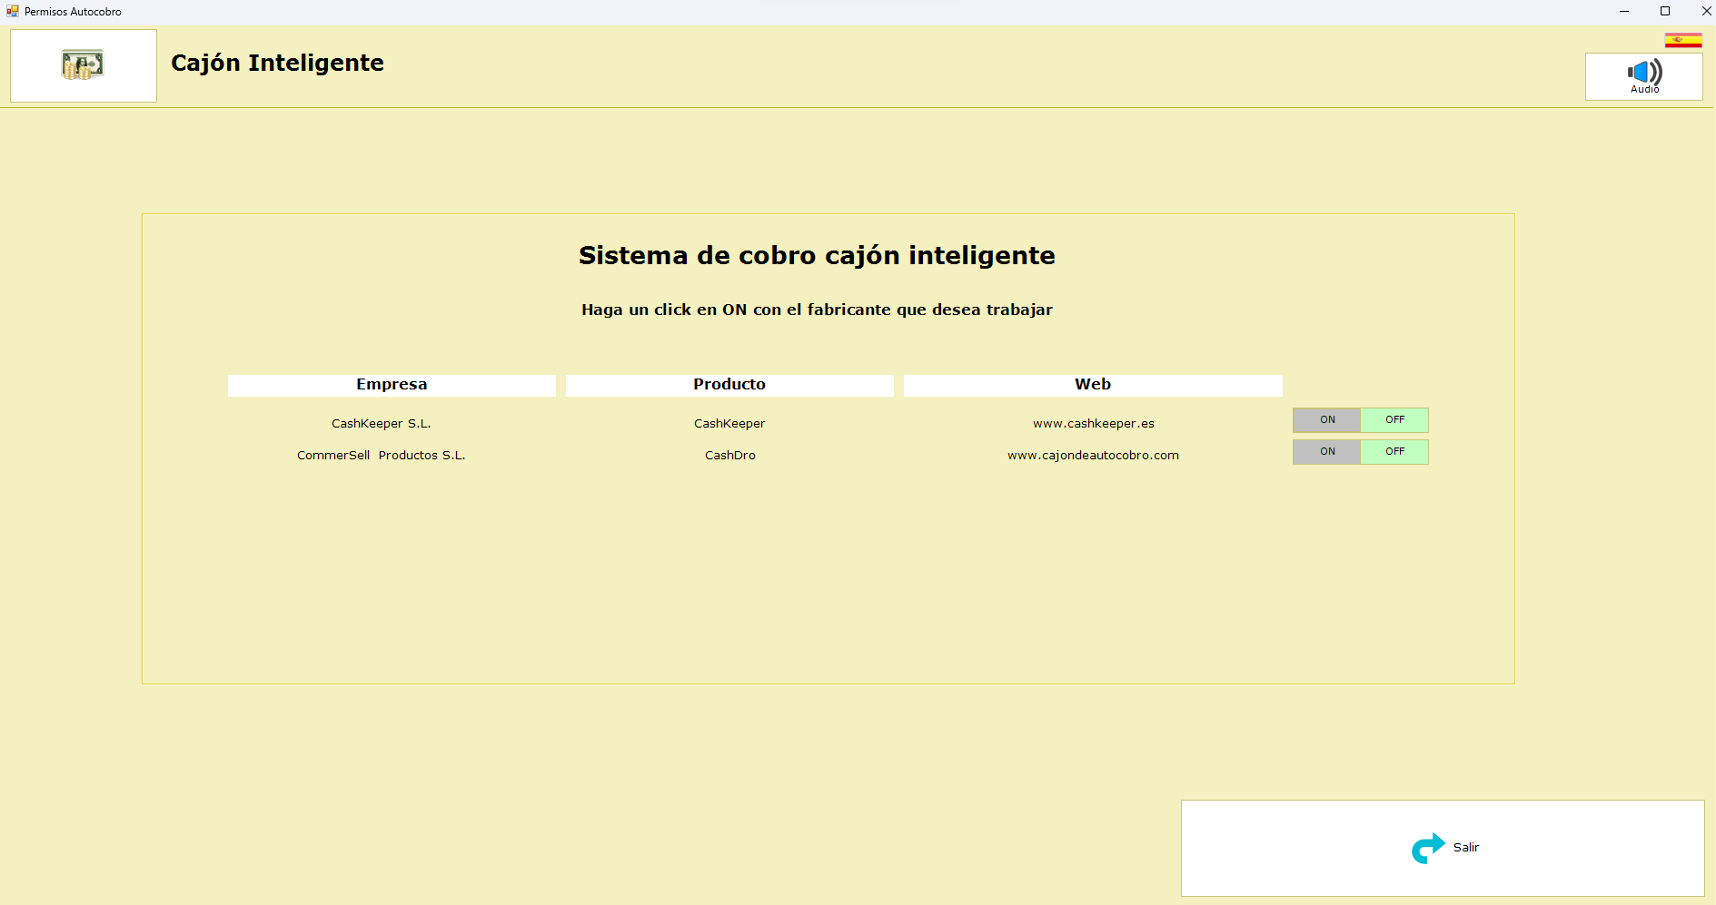
Task: Open the www.cajondeautocobro.com link
Action: (x=1093, y=456)
